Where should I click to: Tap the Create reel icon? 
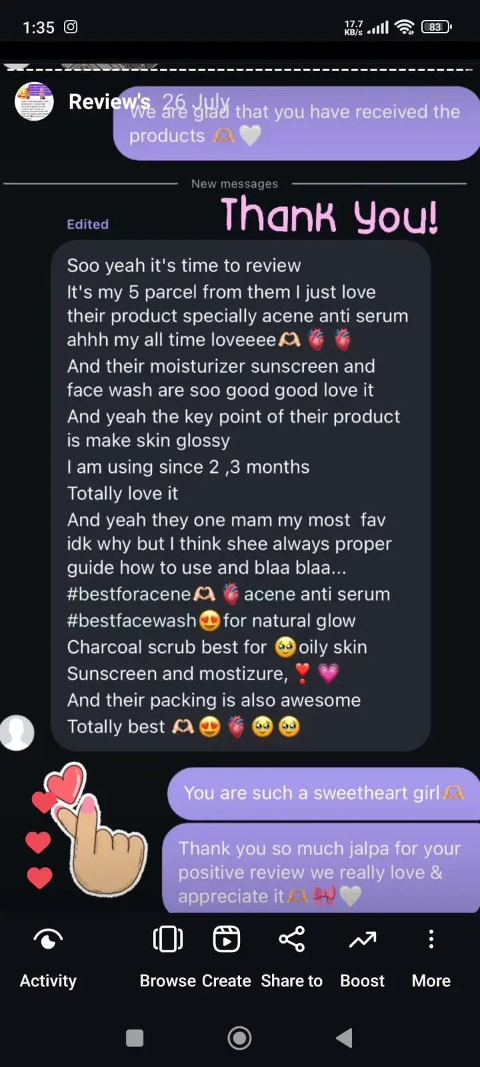227,939
